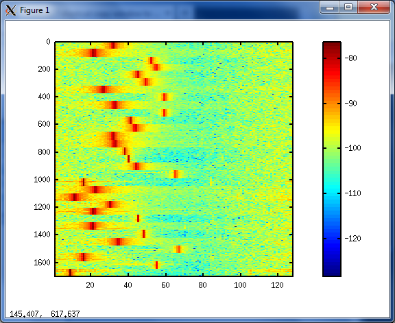Screen dimensions: 395x323
Task: Close the Figure 1 window
Action: [374, 8]
